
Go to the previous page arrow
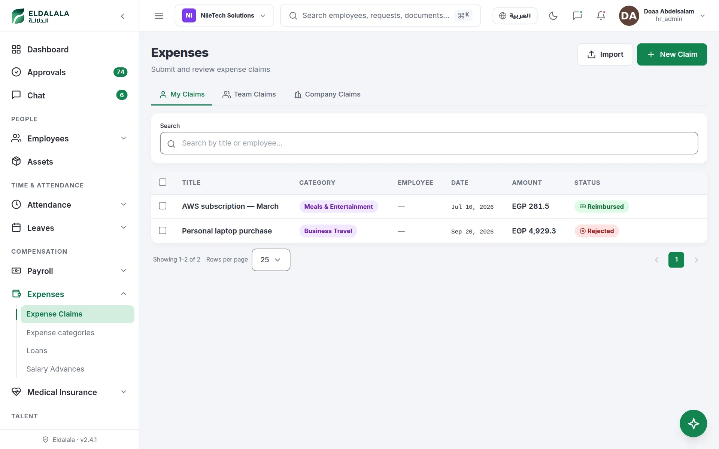[656, 260]
